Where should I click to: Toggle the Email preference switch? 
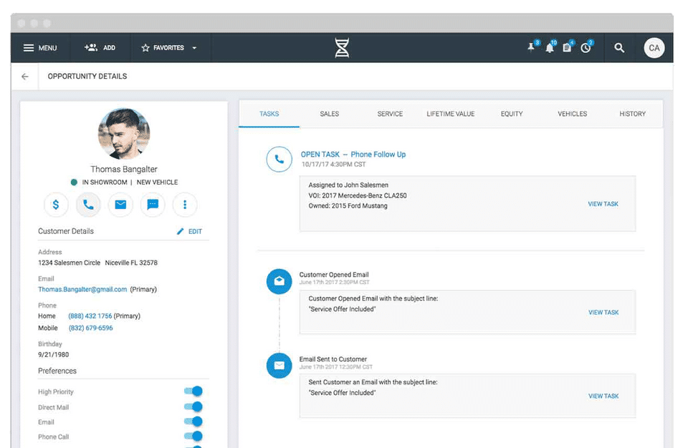coord(193,422)
